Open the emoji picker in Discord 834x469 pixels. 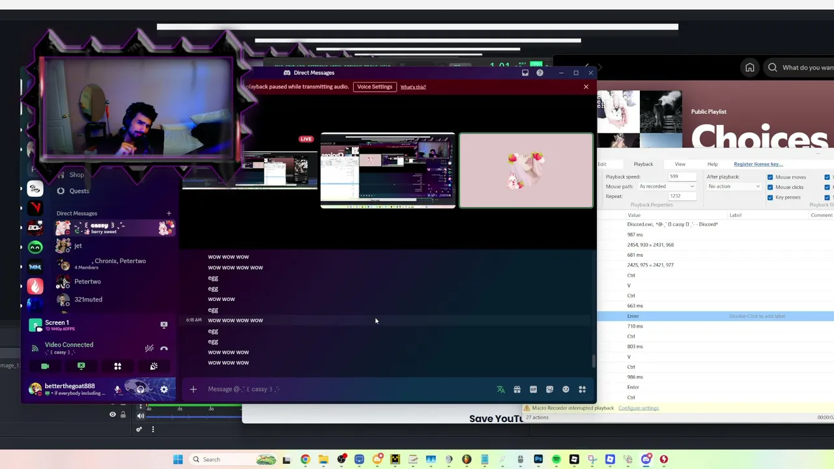tap(566, 390)
